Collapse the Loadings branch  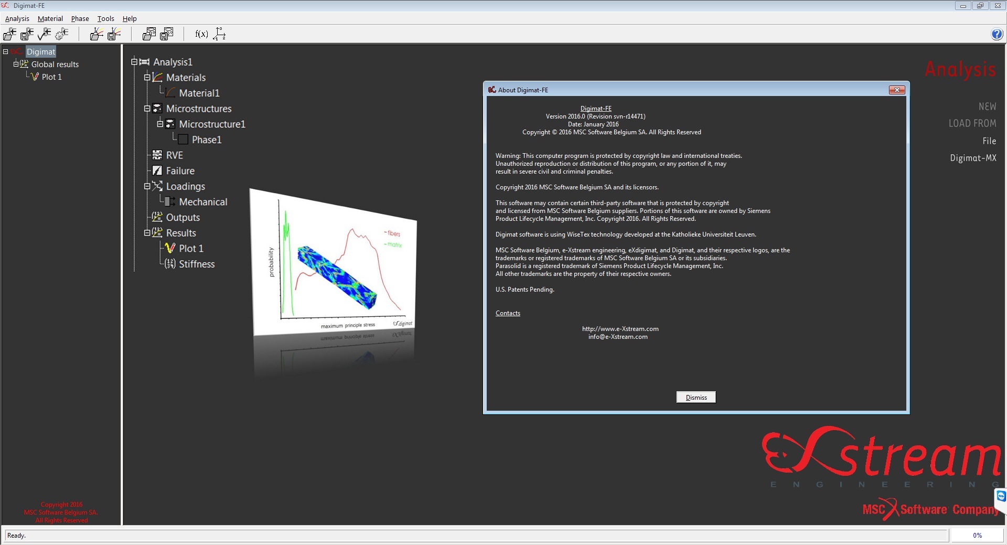pyautogui.click(x=147, y=186)
